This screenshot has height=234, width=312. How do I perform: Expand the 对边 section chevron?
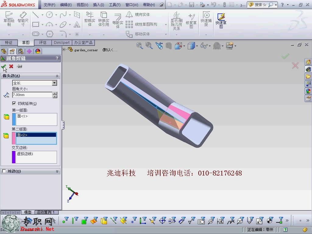click(x=57, y=171)
